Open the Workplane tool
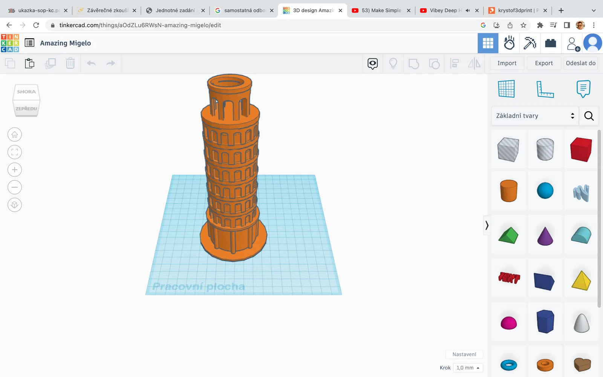The width and height of the screenshot is (603, 377). pos(506,89)
